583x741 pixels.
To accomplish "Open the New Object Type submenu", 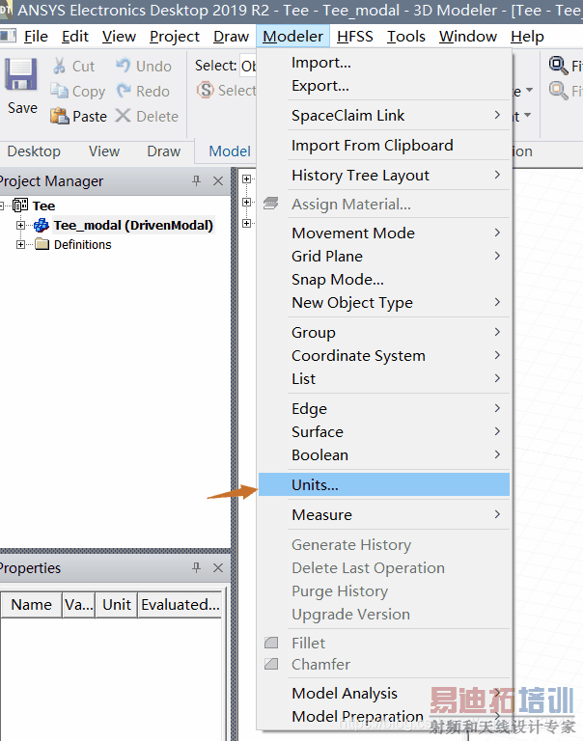I will (x=384, y=302).
